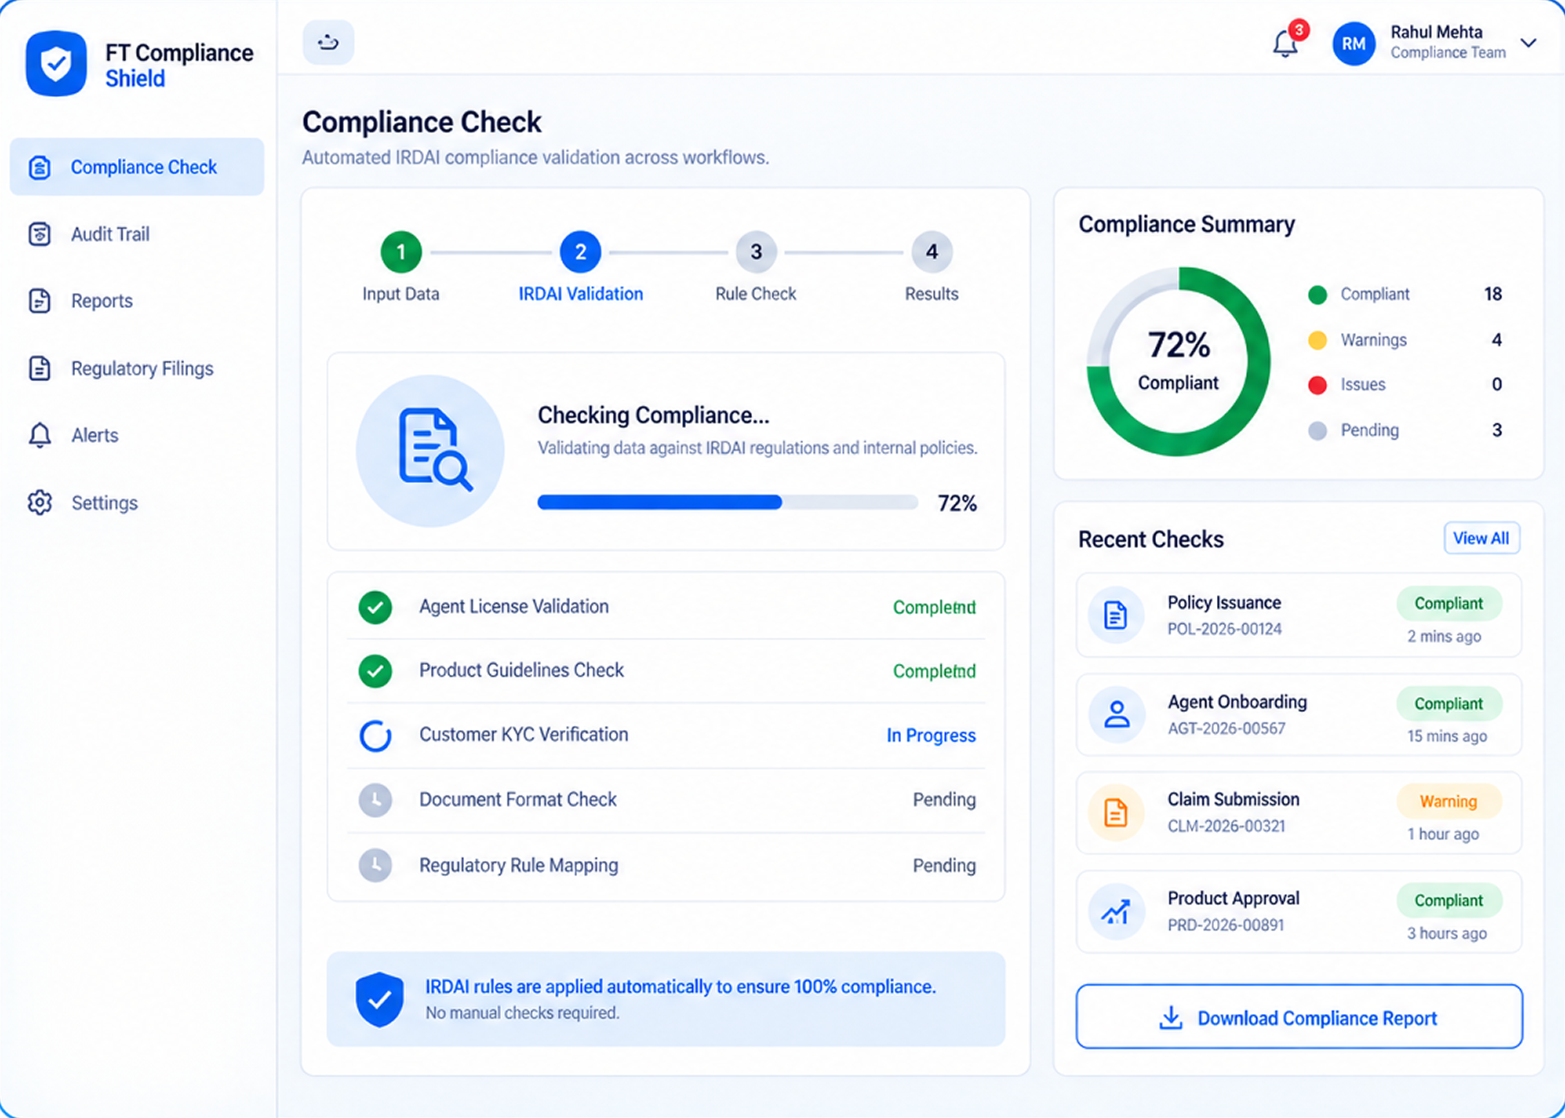Click the Agent Onboarding person icon
The image size is (1565, 1118).
[1116, 714]
